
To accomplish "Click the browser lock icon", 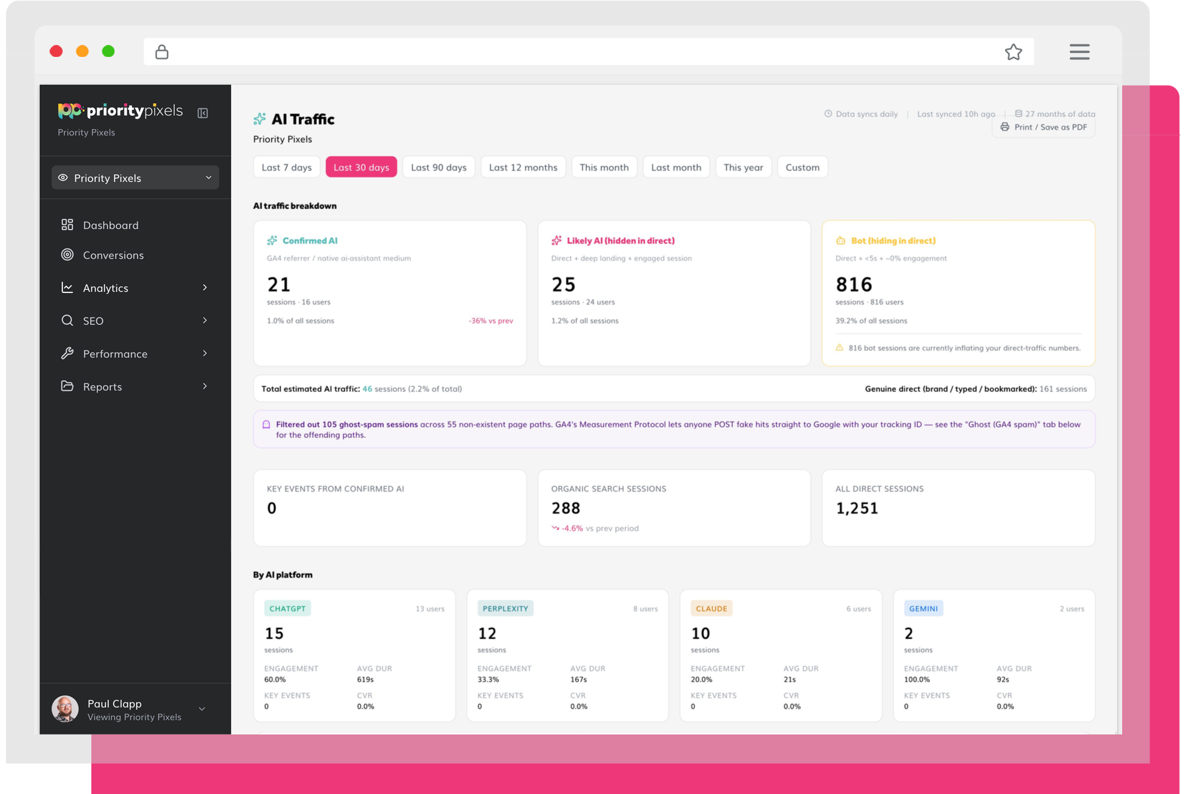I will [x=161, y=52].
